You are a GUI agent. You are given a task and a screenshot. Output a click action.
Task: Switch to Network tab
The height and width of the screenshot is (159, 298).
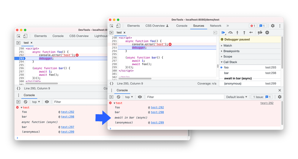215,26
